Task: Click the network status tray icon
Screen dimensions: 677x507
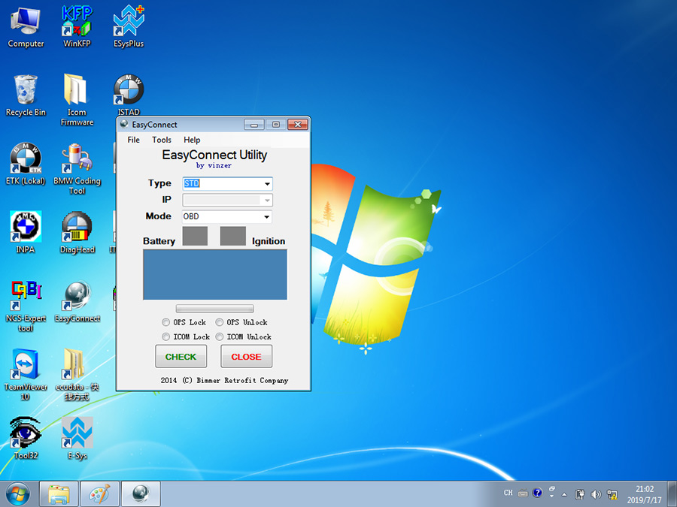Action: (x=612, y=494)
